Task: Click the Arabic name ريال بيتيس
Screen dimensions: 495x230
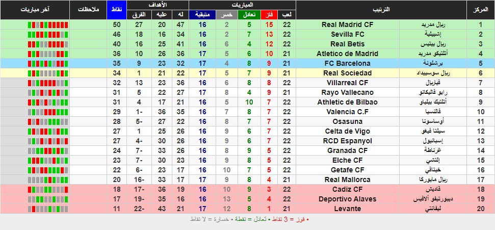Action: (x=433, y=44)
